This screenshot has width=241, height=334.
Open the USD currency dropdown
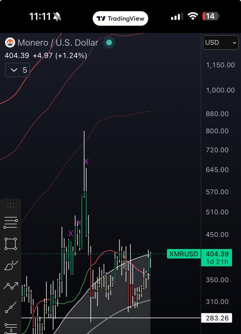[x=220, y=43]
